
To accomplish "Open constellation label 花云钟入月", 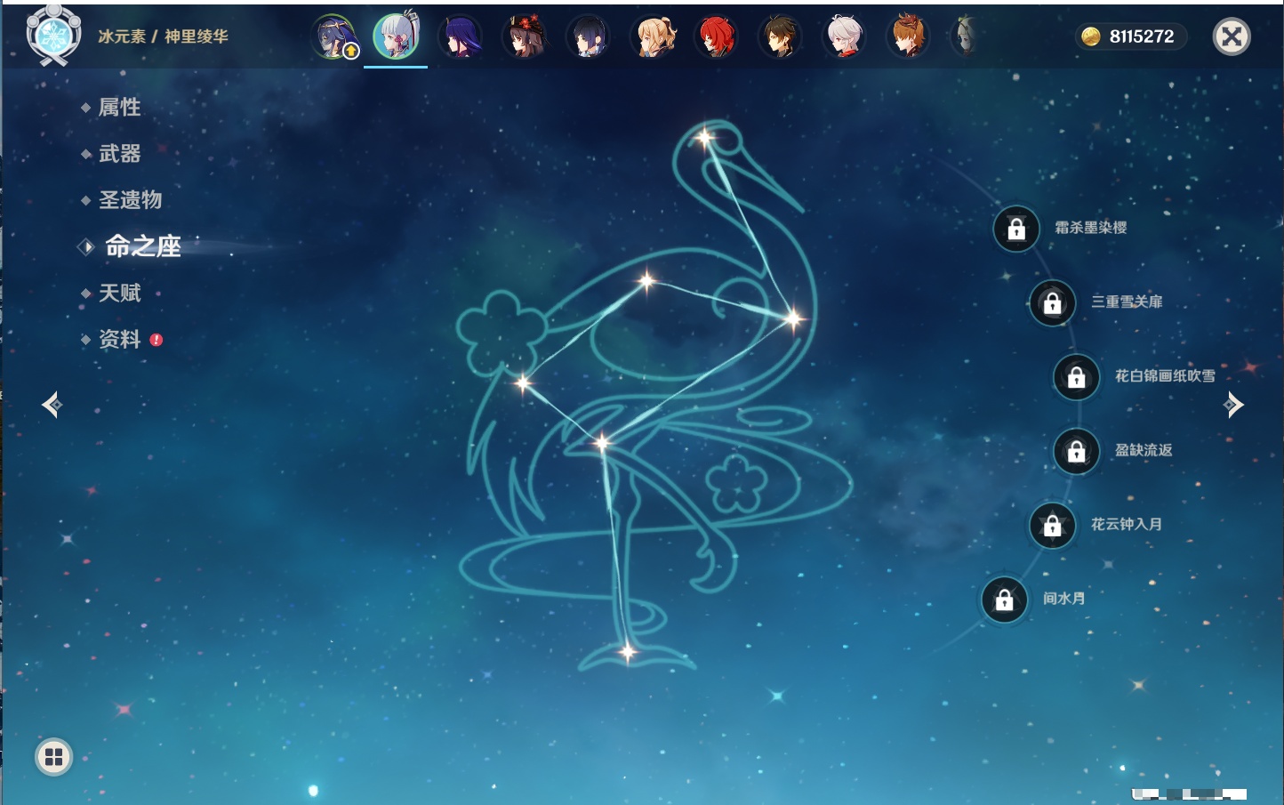I will click(1127, 524).
